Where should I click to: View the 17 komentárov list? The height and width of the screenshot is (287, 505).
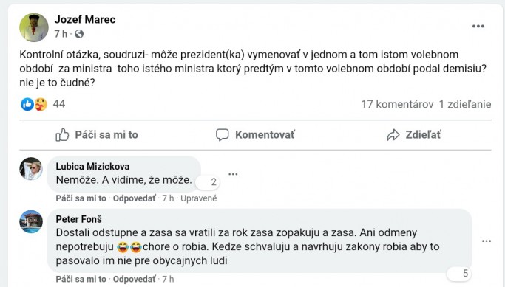click(397, 104)
